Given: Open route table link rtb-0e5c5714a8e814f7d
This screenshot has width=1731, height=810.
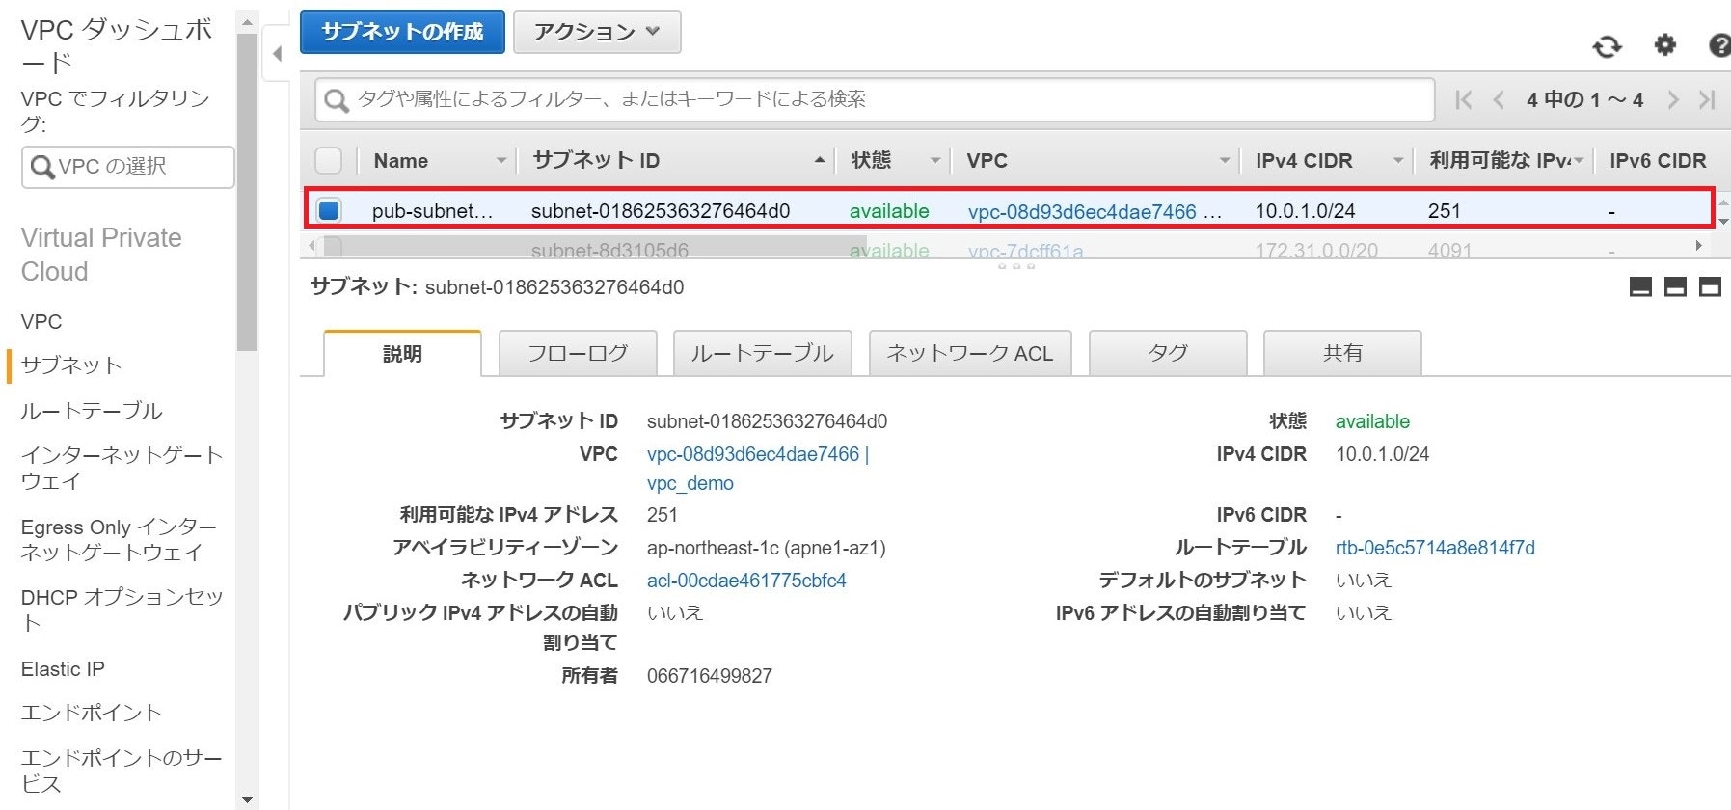Looking at the screenshot, I should [x=1435, y=548].
